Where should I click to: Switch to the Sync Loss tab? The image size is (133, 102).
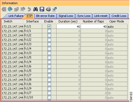pos(84,16)
